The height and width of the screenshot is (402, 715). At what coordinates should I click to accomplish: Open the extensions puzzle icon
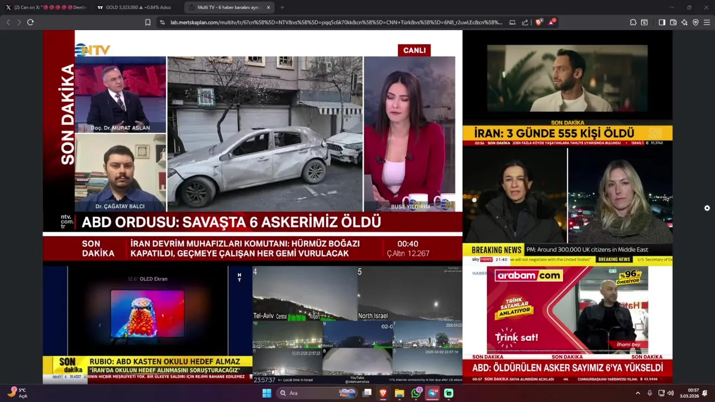(633, 22)
